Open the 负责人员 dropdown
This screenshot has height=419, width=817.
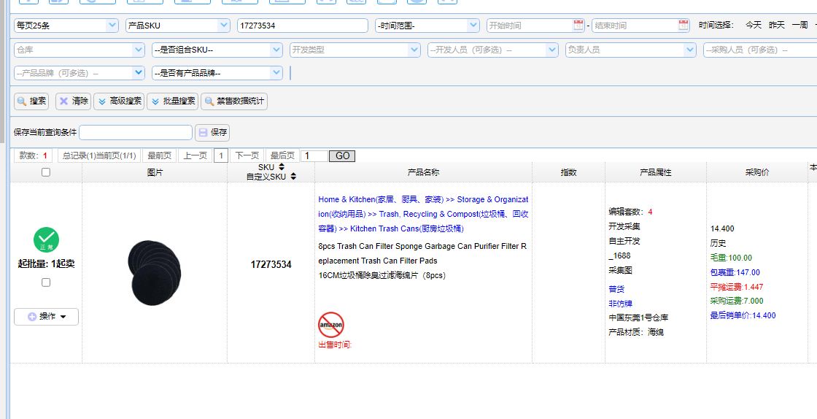[631, 50]
